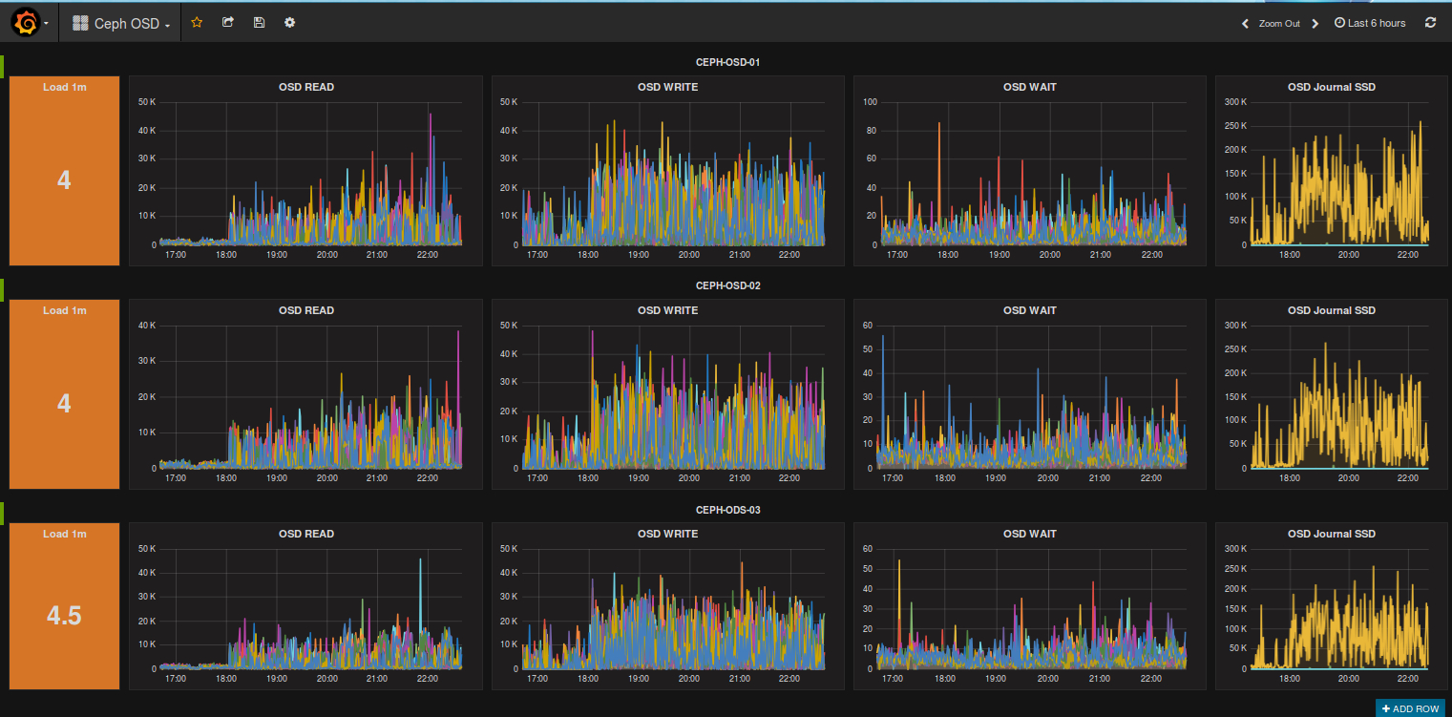Open OSD WRITE panel title in CEPH-OSD-01
Viewport: 1452px width, 717px height.
(667, 87)
